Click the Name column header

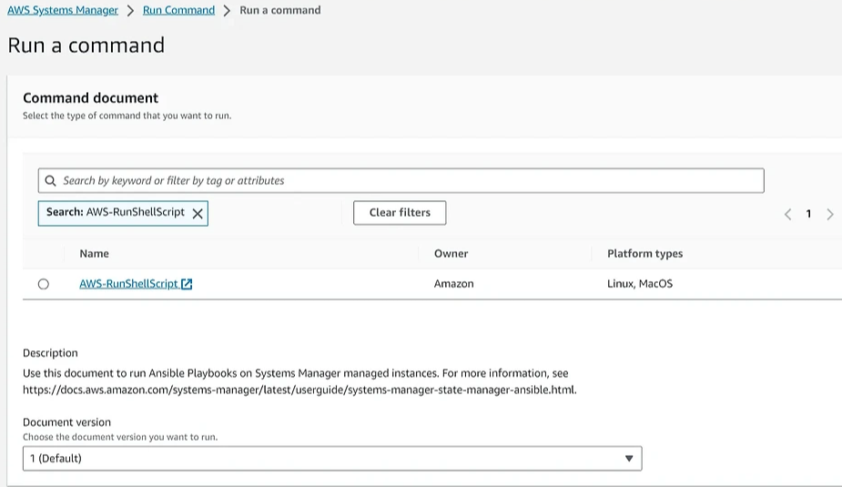click(x=94, y=253)
